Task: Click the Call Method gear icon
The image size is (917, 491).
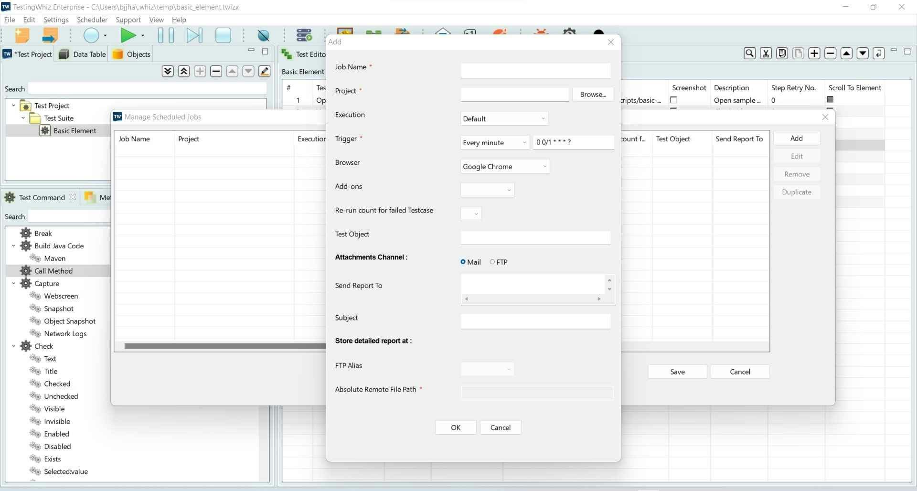Action: coord(26,271)
